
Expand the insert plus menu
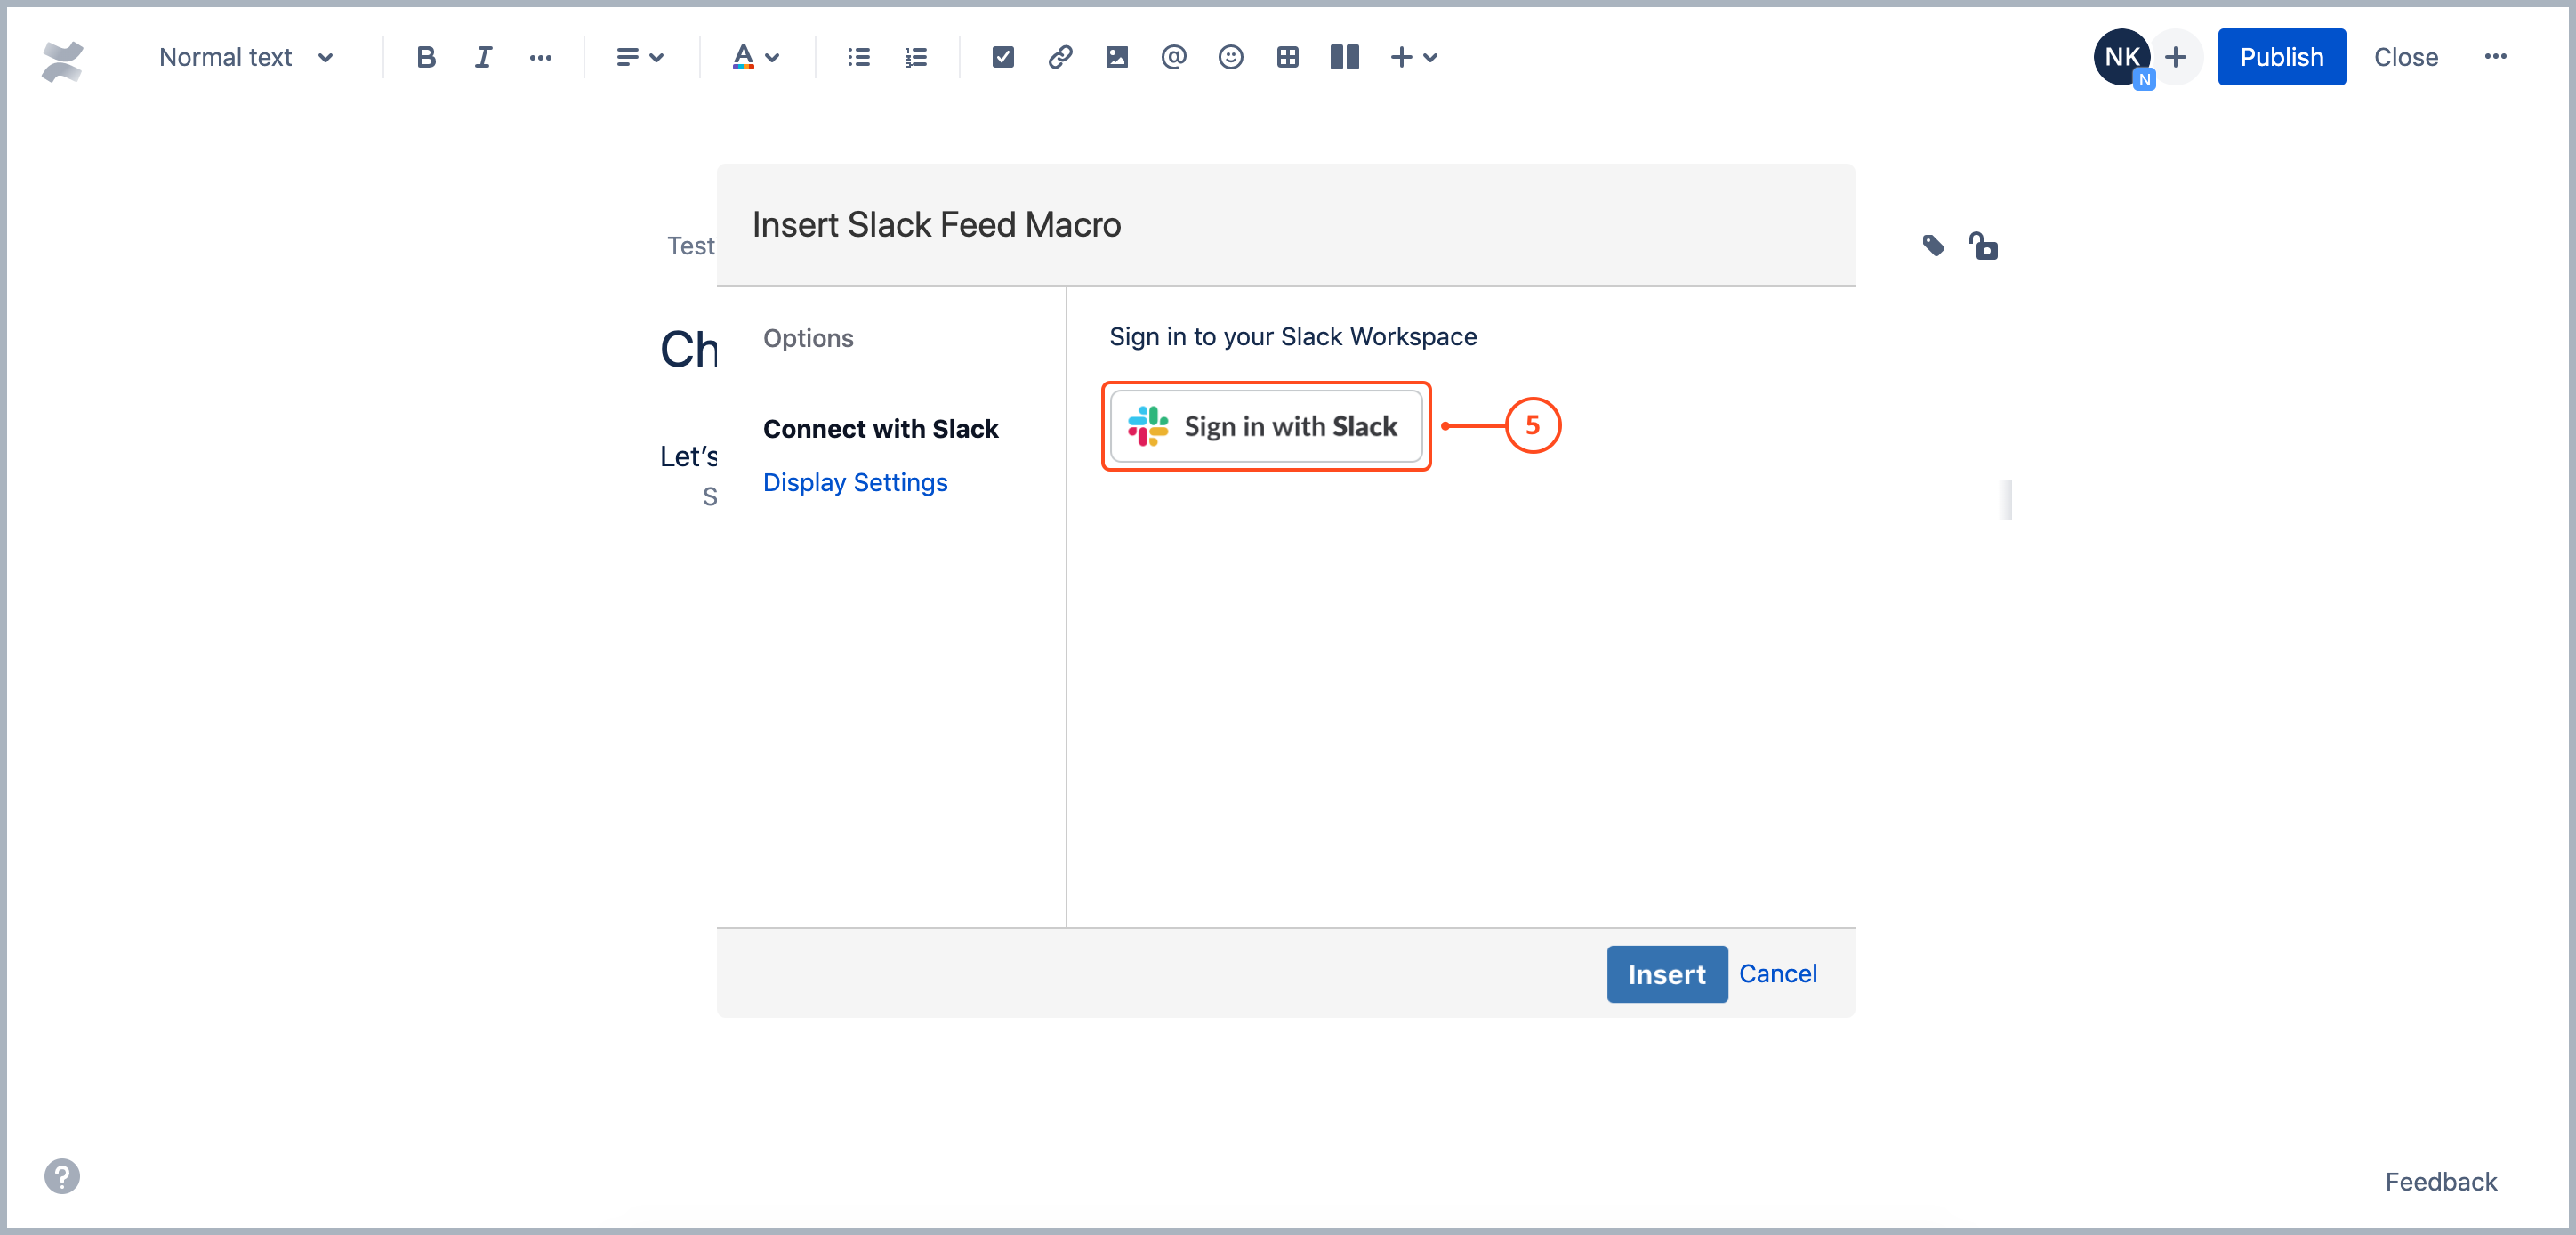point(1414,57)
